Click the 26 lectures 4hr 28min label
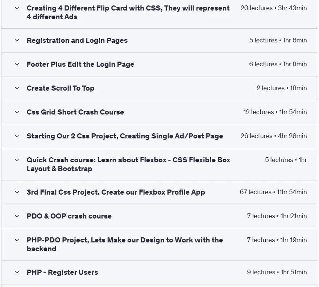Image resolution: width=319 pixels, height=287 pixels. (273, 136)
